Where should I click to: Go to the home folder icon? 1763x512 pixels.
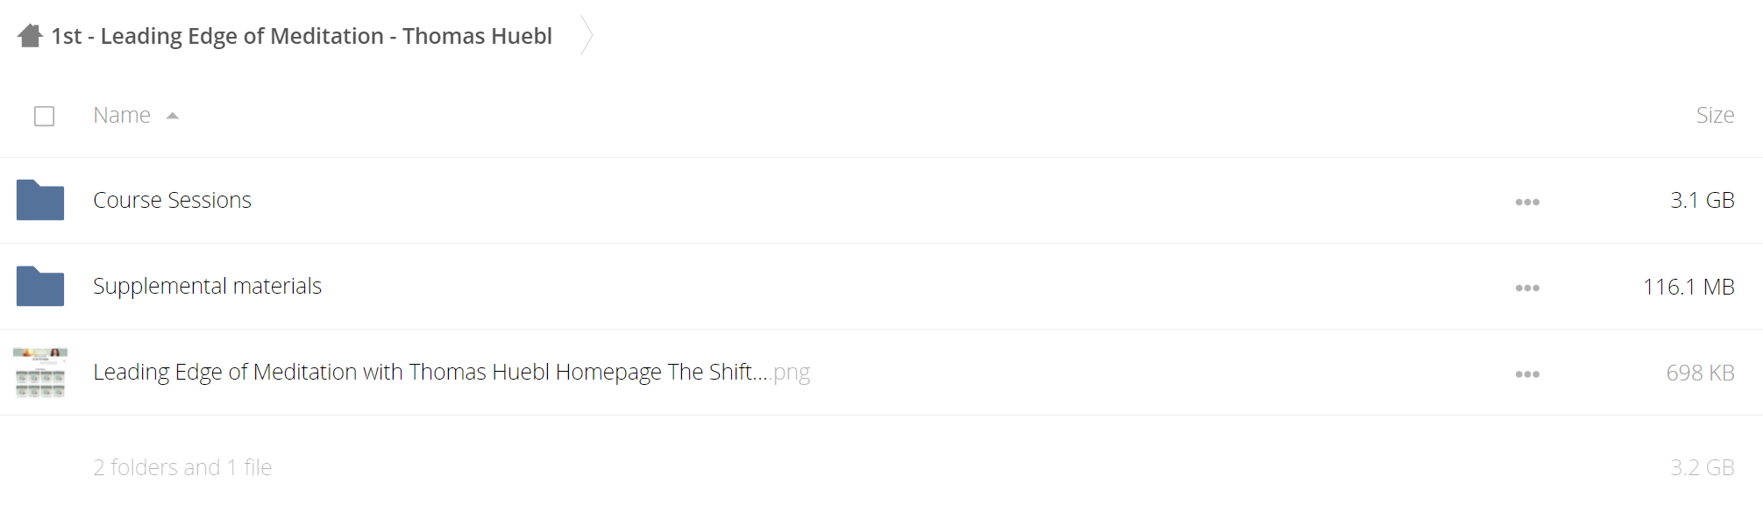point(31,36)
